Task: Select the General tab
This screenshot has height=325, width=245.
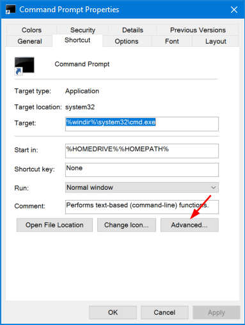Action: click(x=29, y=41)
